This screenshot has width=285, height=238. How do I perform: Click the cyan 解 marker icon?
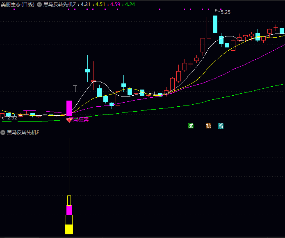[221, 126]
